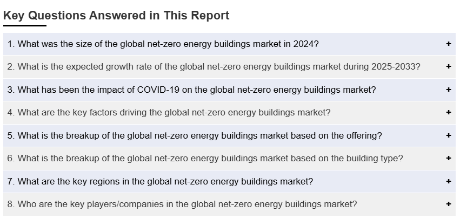Select question 8 text asking about key players/companies
The image size is (460, 219).
(x=182, y=204)
